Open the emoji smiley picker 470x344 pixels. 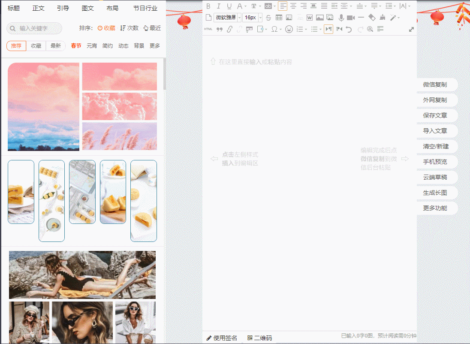click(289, 29)
